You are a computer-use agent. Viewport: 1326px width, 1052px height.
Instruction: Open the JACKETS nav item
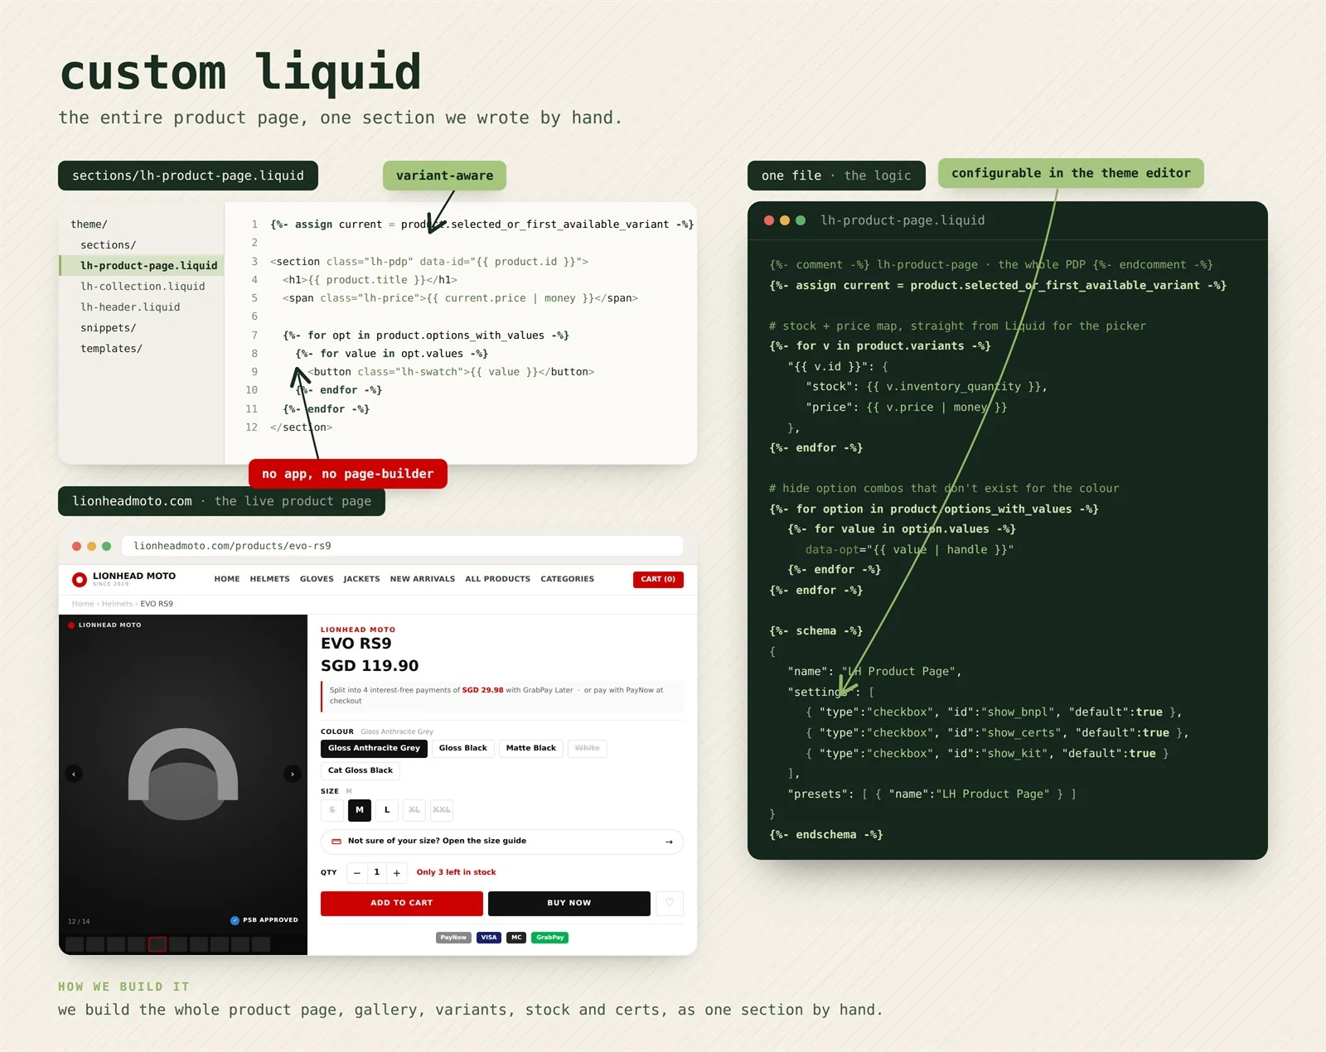361,579
